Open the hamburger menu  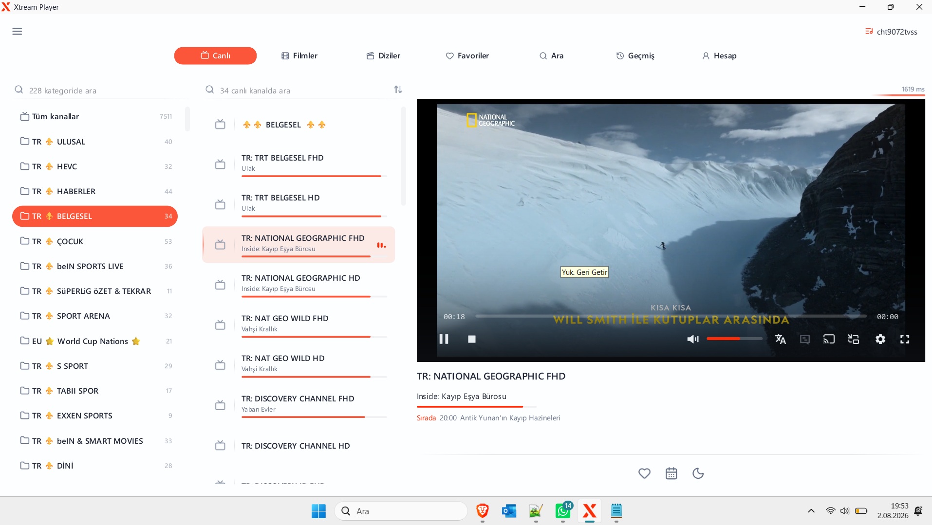[x=17, y=32]
